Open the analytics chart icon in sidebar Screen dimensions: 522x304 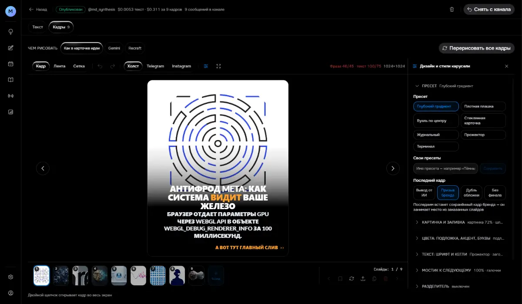pos(10,112)
